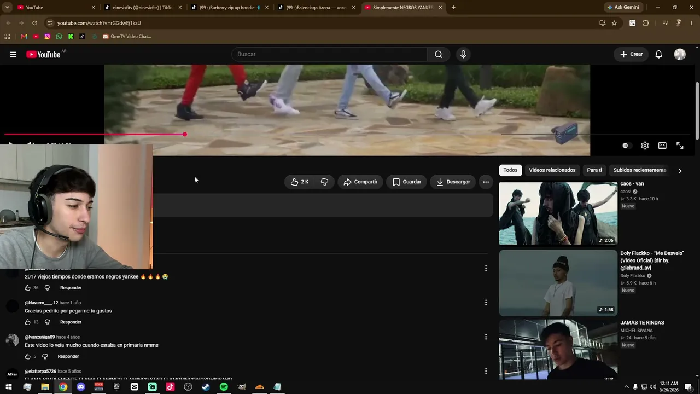This screenshot has width=700, height=394.
Task: Dislike the video with thumbs down
Action: (x=324, y=182)
